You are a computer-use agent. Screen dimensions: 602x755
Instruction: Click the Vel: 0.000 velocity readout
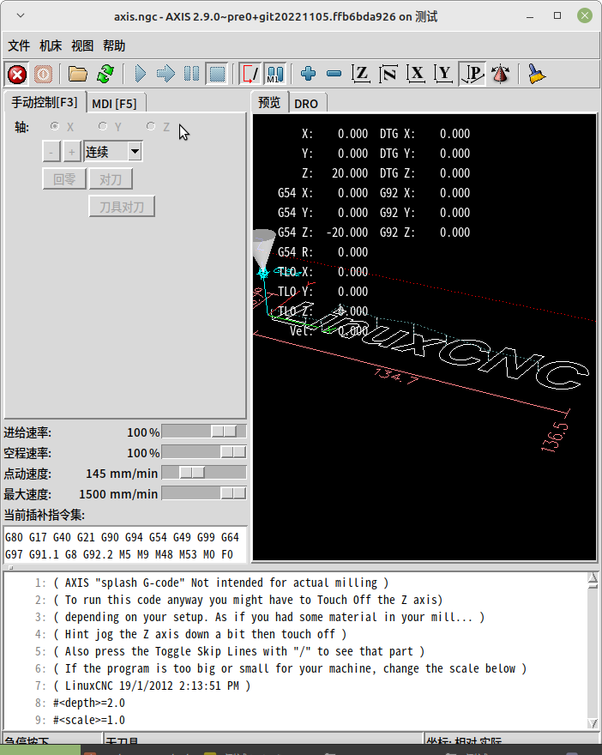tap(329, 331)
